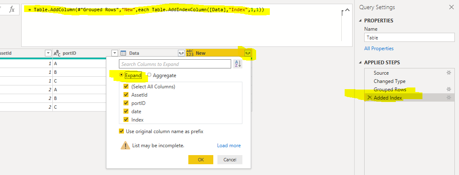Image resolution: width=459 pixels, height=175 pixels.
Task: Delete the Added Index step with the X icon
Action: 370,97
